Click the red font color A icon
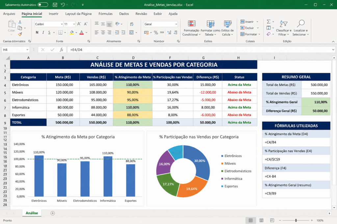This screenshot has height=224, width=337. pos(82,32)
